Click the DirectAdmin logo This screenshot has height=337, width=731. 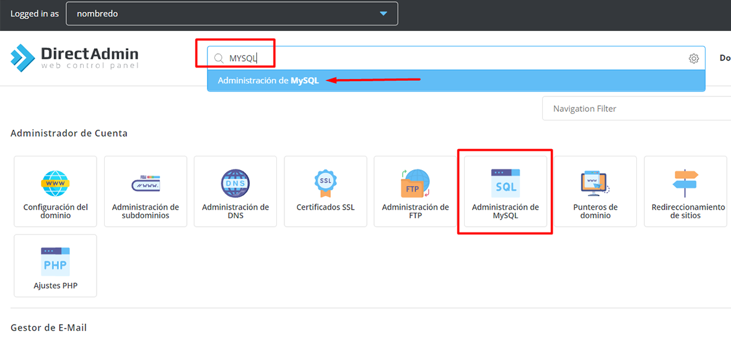click(74, 57)
